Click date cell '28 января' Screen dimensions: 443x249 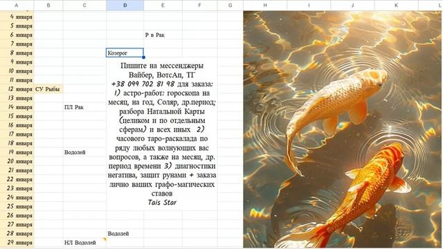tap(17, 234)
